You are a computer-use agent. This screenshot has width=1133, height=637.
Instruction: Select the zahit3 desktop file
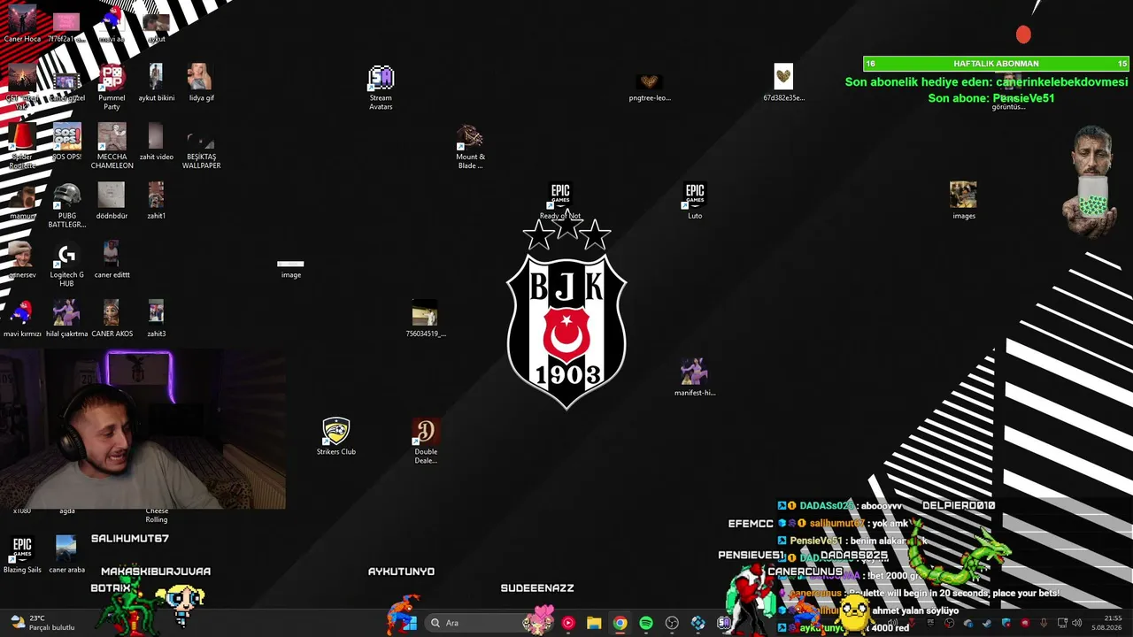(x=157, y=319)
